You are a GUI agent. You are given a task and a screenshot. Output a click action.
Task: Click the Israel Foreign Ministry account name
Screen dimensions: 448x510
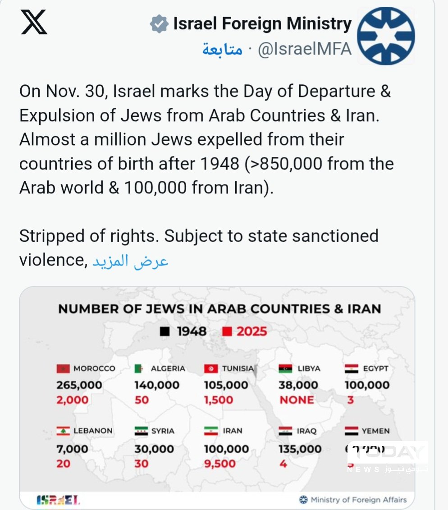click(x=262, y=24)
